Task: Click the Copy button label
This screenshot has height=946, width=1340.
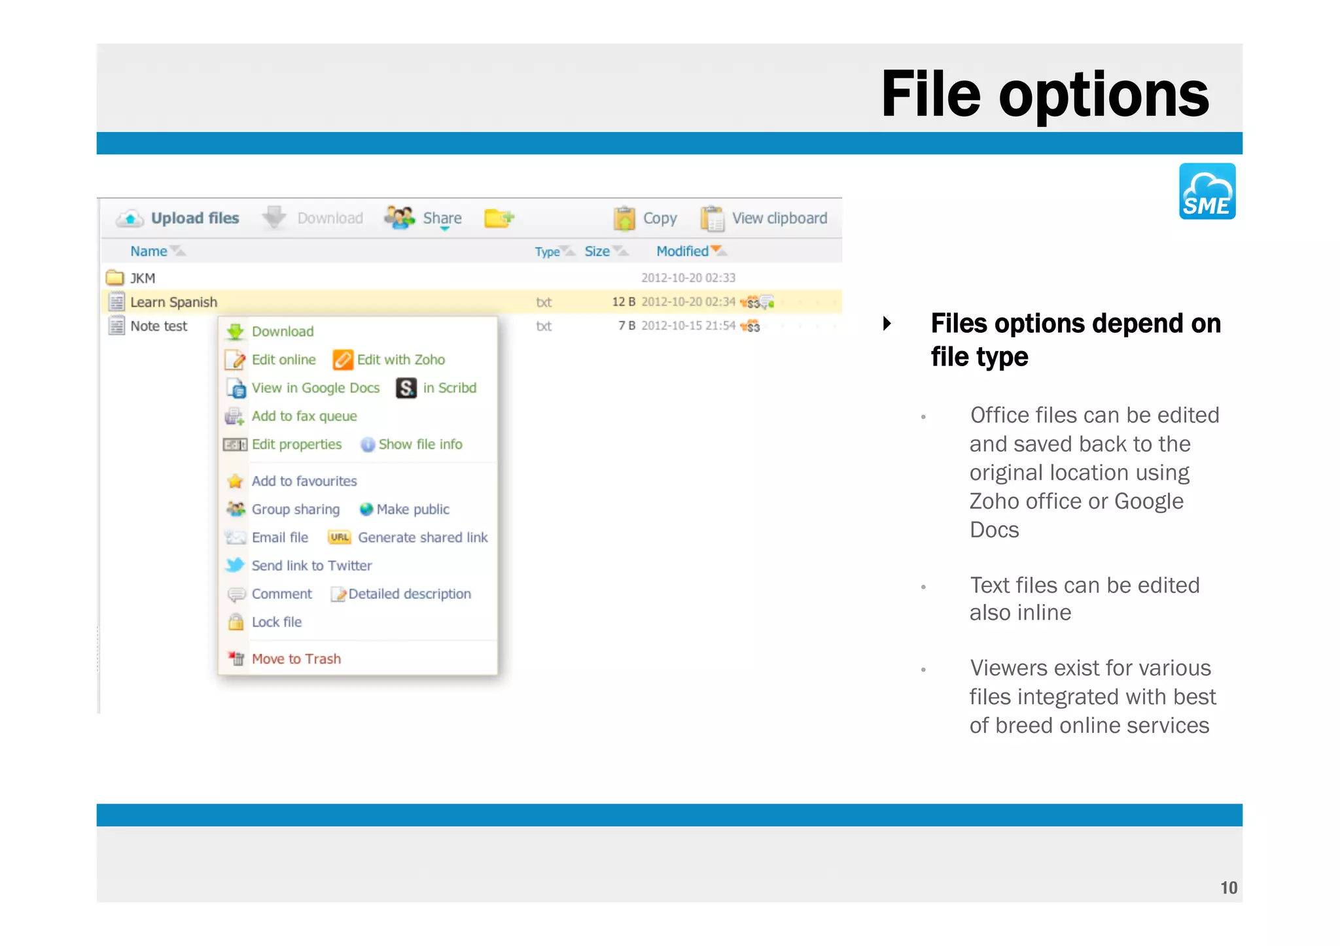Action: click(x=660, y=218)
